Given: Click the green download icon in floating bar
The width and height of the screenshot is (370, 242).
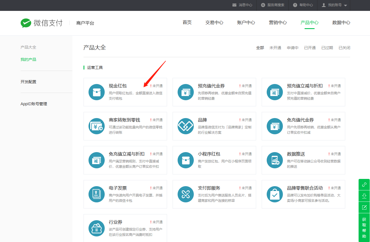Looking at the screenshot, I should pos(364,196).
